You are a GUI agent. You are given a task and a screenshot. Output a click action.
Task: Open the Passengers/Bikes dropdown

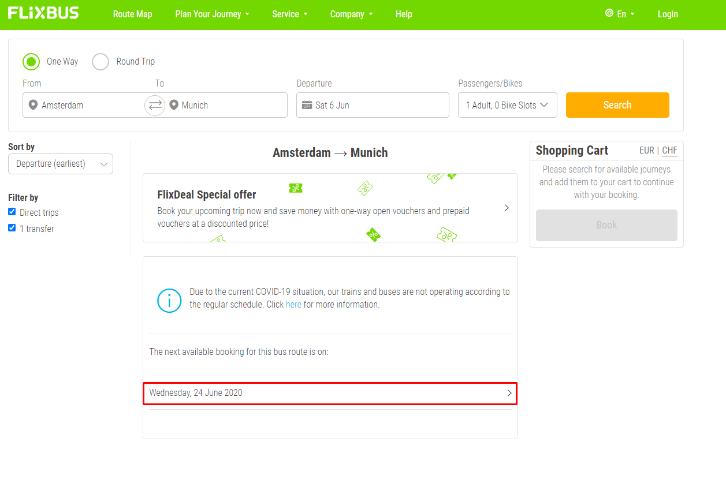click(x=507, y=105)
